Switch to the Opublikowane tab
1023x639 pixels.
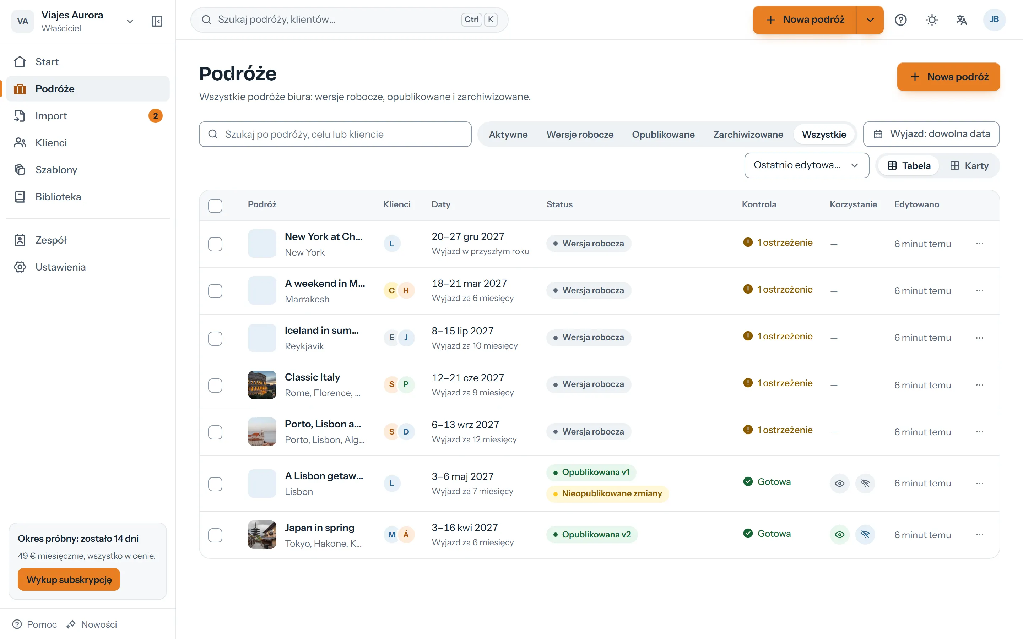663,135
